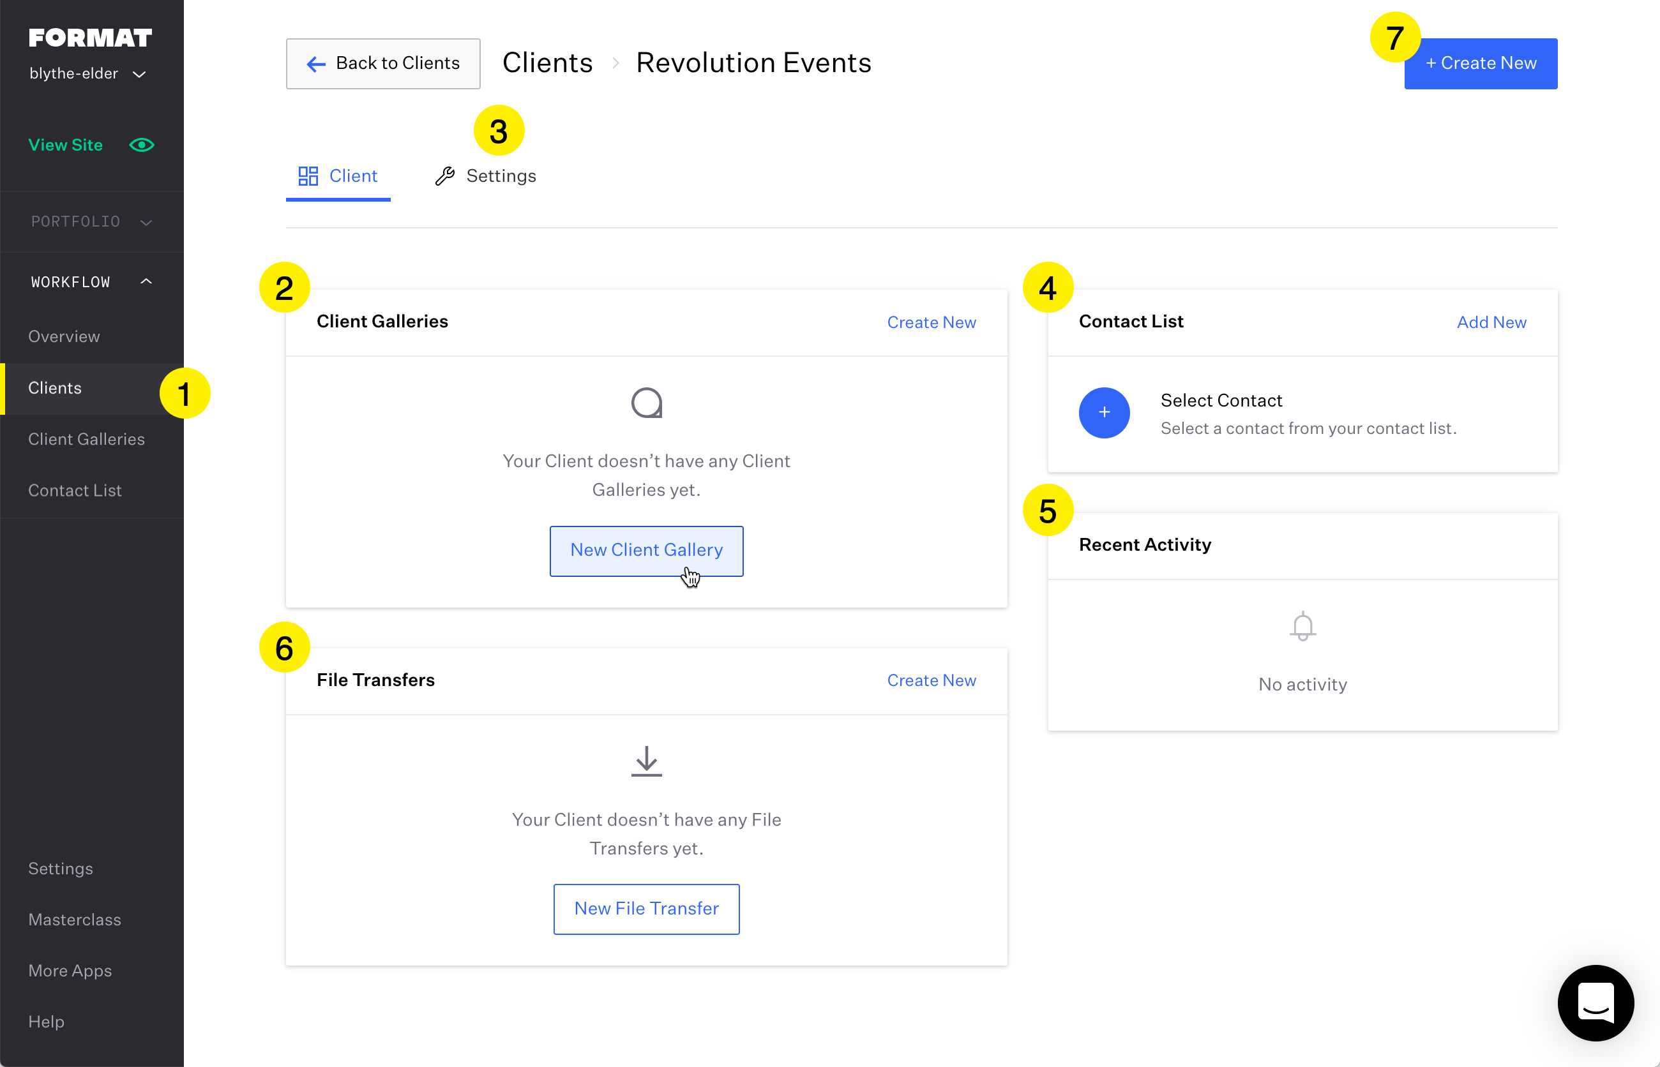Click the blue plus Select Contact icon

click(x=1104, y=412)
